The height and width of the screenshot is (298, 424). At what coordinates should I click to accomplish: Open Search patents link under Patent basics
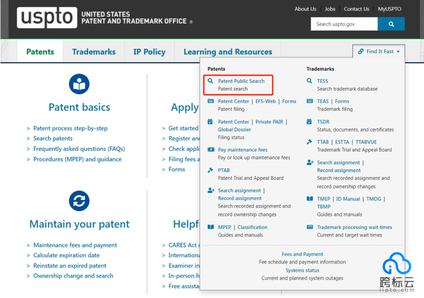(x=53, y=139)
